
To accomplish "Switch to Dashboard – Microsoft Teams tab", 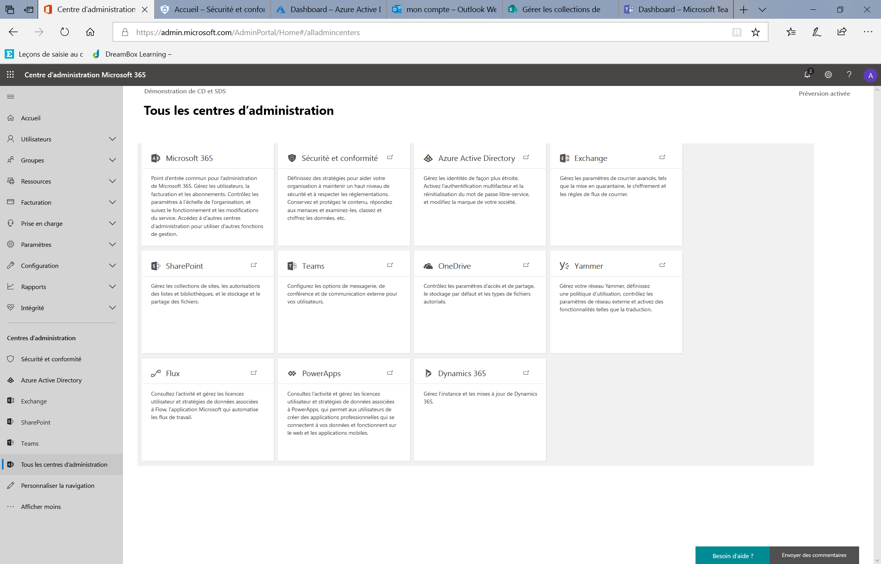I will point(677,9).
